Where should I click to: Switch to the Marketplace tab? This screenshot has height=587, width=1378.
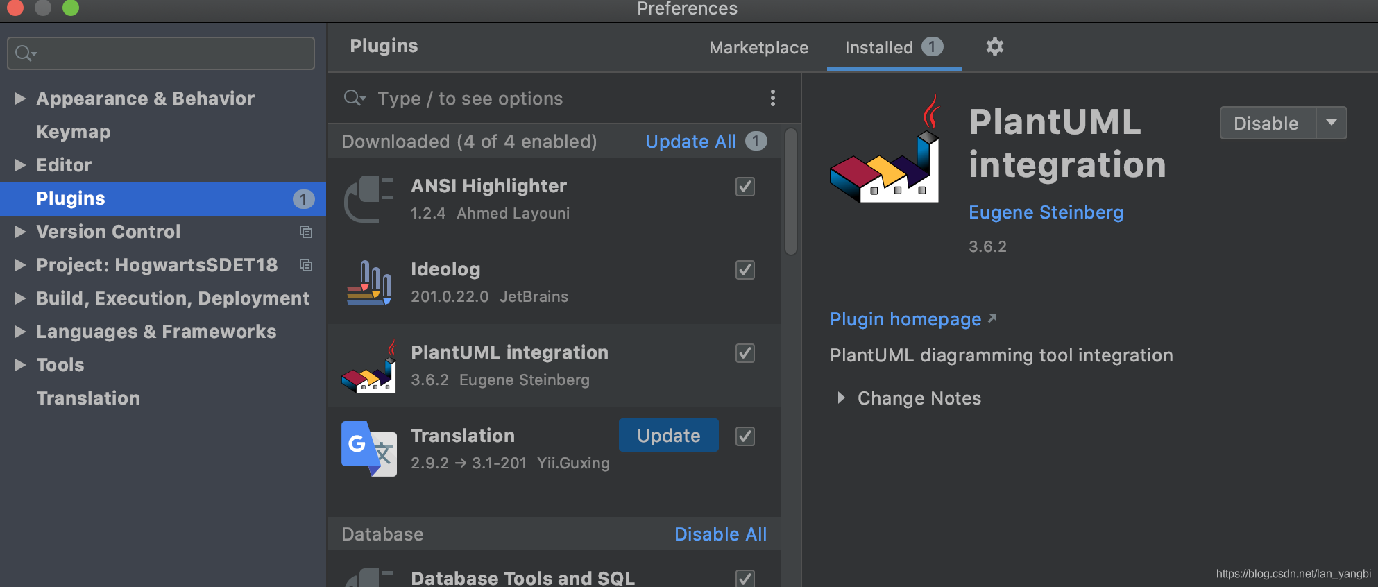coord(758,47)
